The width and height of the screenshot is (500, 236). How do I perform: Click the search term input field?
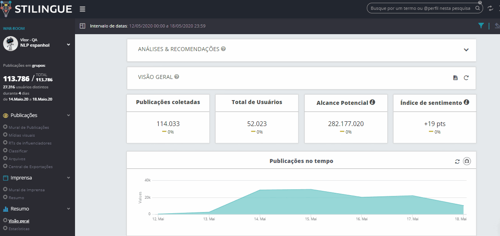[x=420, y=8]
